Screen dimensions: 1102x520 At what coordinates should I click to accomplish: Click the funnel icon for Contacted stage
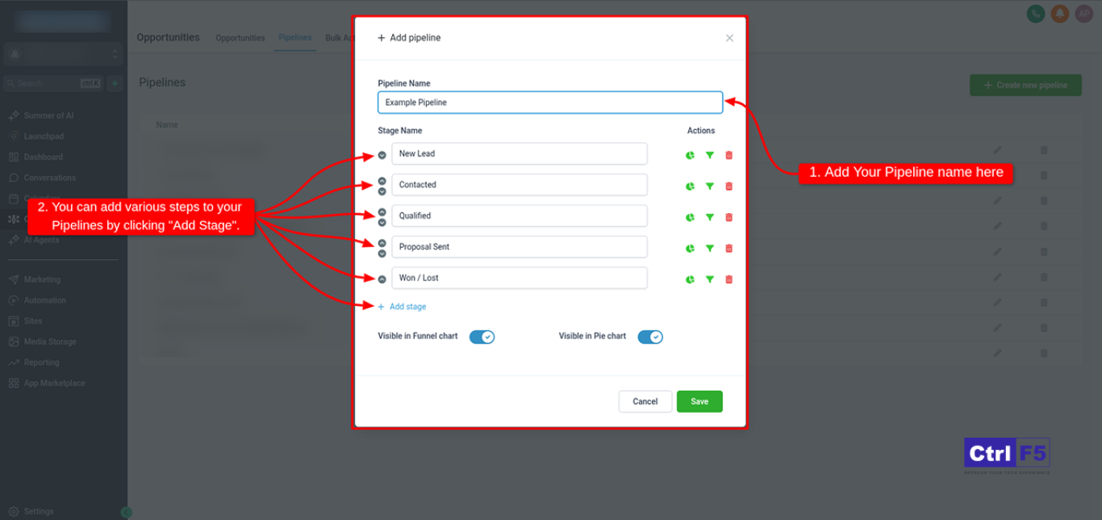click(709, 187)
